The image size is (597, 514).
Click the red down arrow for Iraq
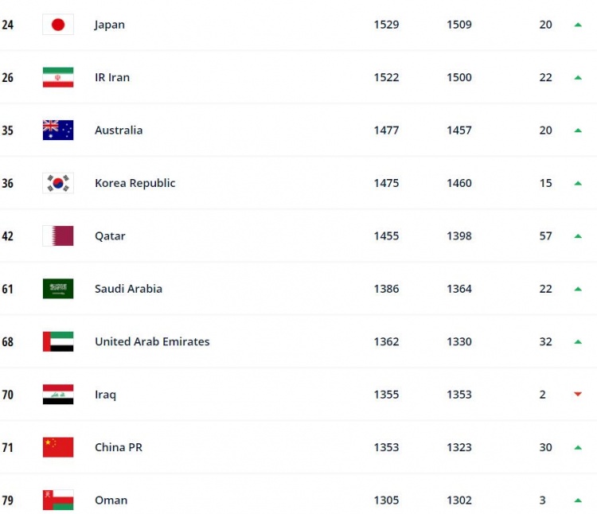pyautogui.click(x=578, y=395)
